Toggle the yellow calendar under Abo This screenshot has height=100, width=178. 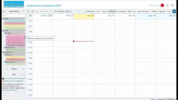(15, 26)
